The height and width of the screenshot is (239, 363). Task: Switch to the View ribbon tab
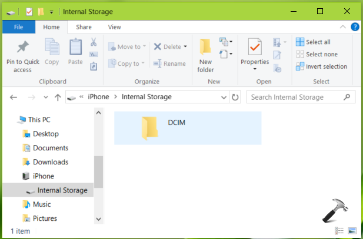(114, 27)
